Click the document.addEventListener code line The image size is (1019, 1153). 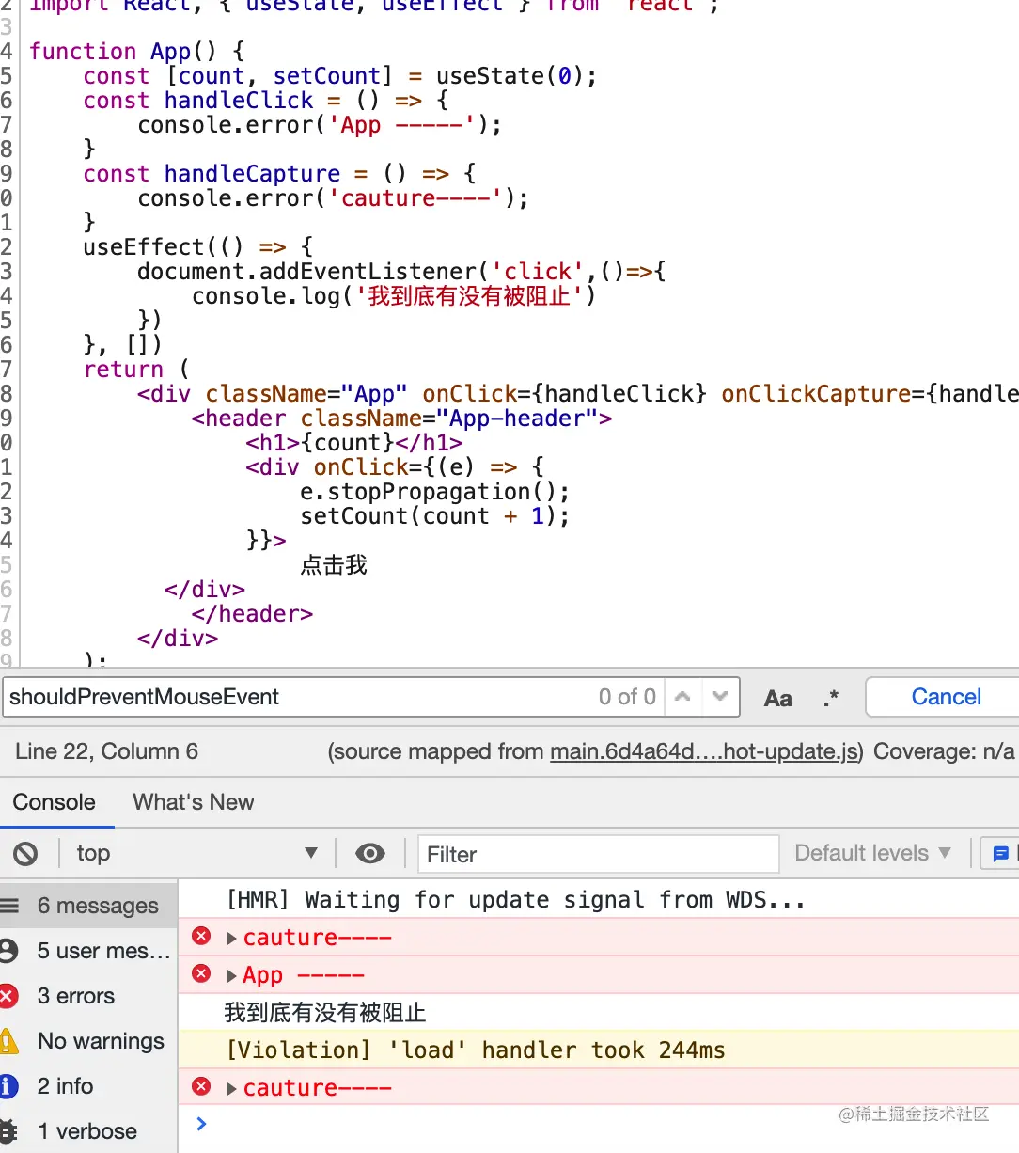click(401, 272)
